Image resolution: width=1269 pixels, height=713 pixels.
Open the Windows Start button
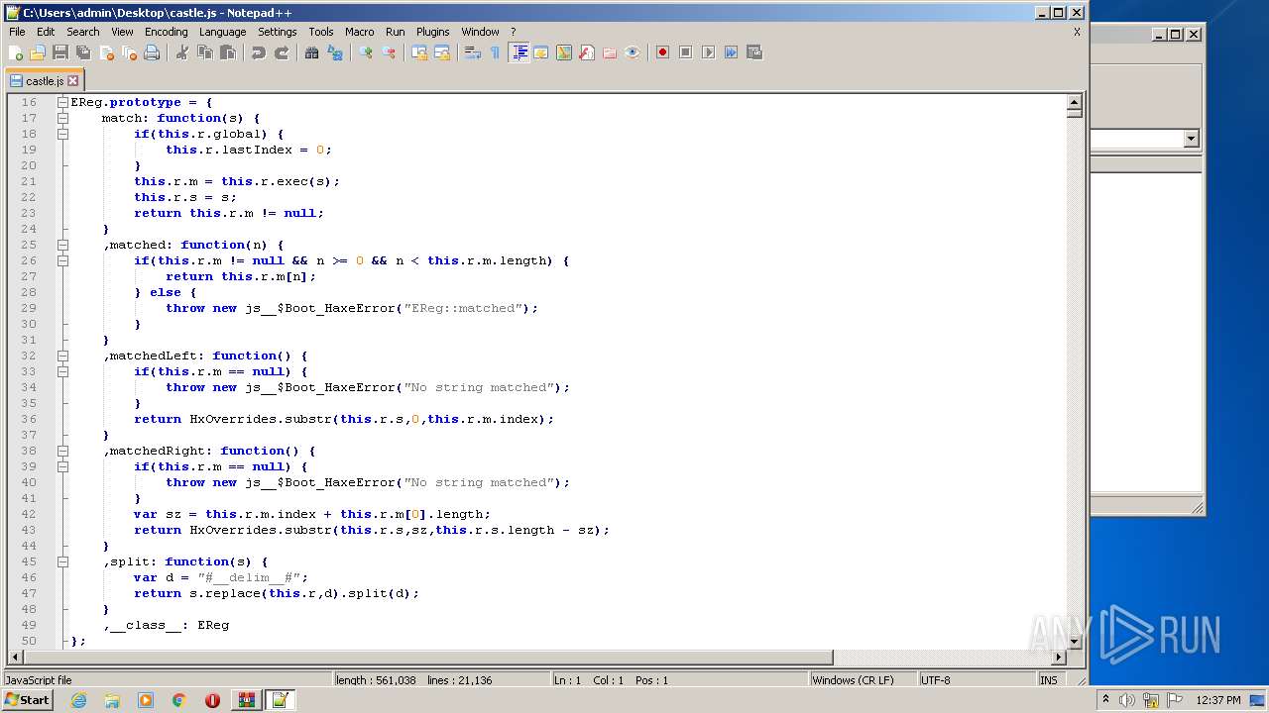[27, 700]
